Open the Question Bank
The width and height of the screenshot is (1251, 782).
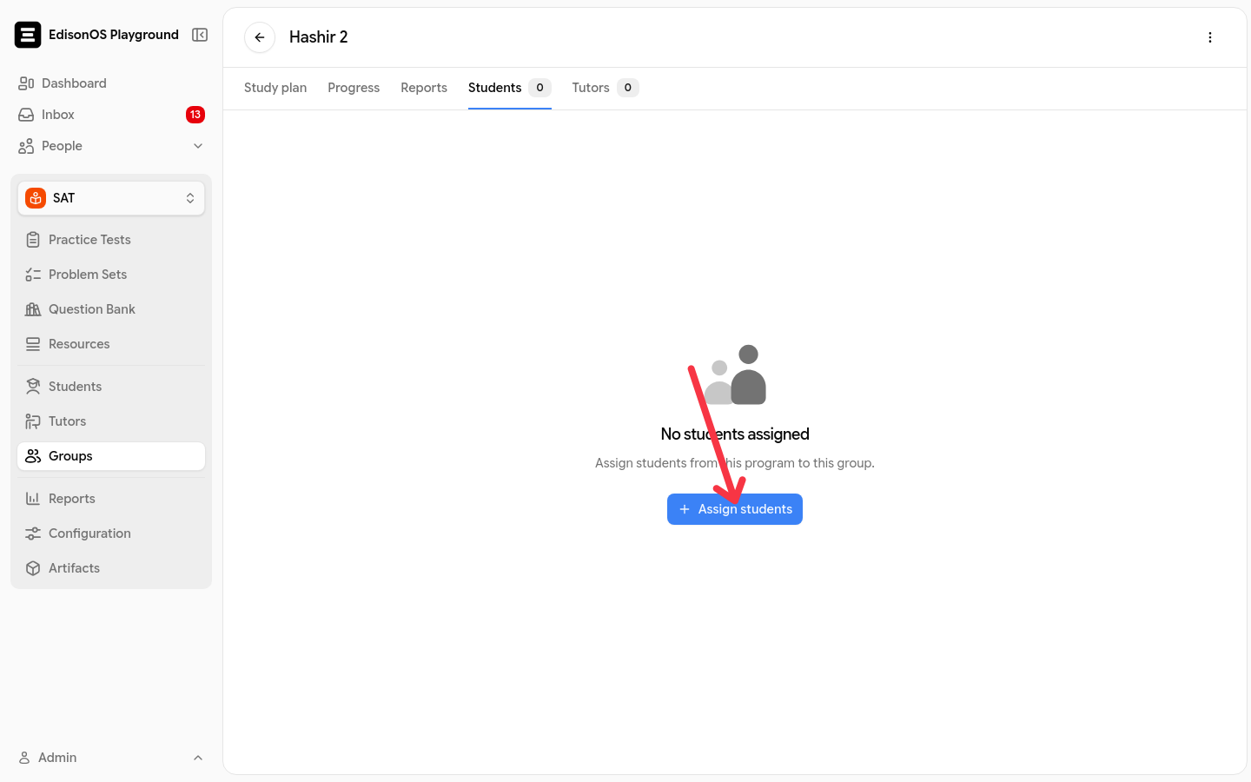(x=111, y=309)
